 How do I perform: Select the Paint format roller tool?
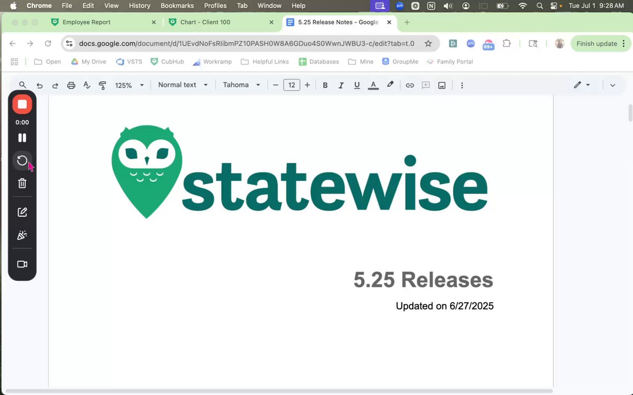tap(102, 85)
